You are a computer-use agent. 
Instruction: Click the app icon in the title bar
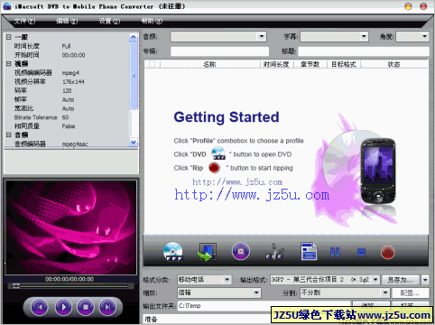coord(7,6)
